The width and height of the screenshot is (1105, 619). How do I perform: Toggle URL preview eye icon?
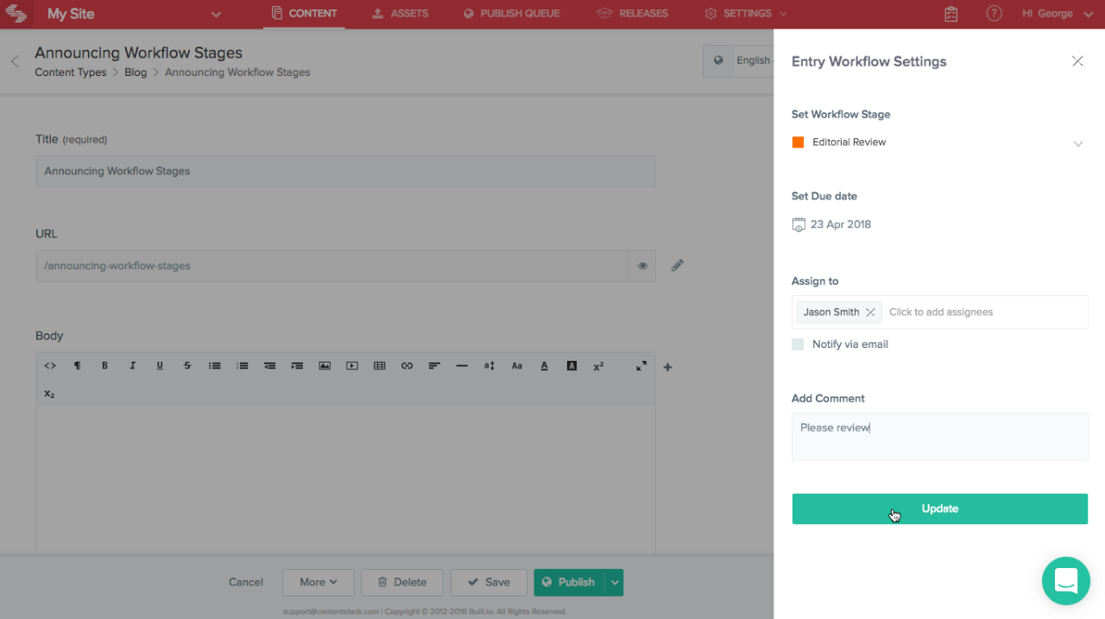(x=642, y=266)
